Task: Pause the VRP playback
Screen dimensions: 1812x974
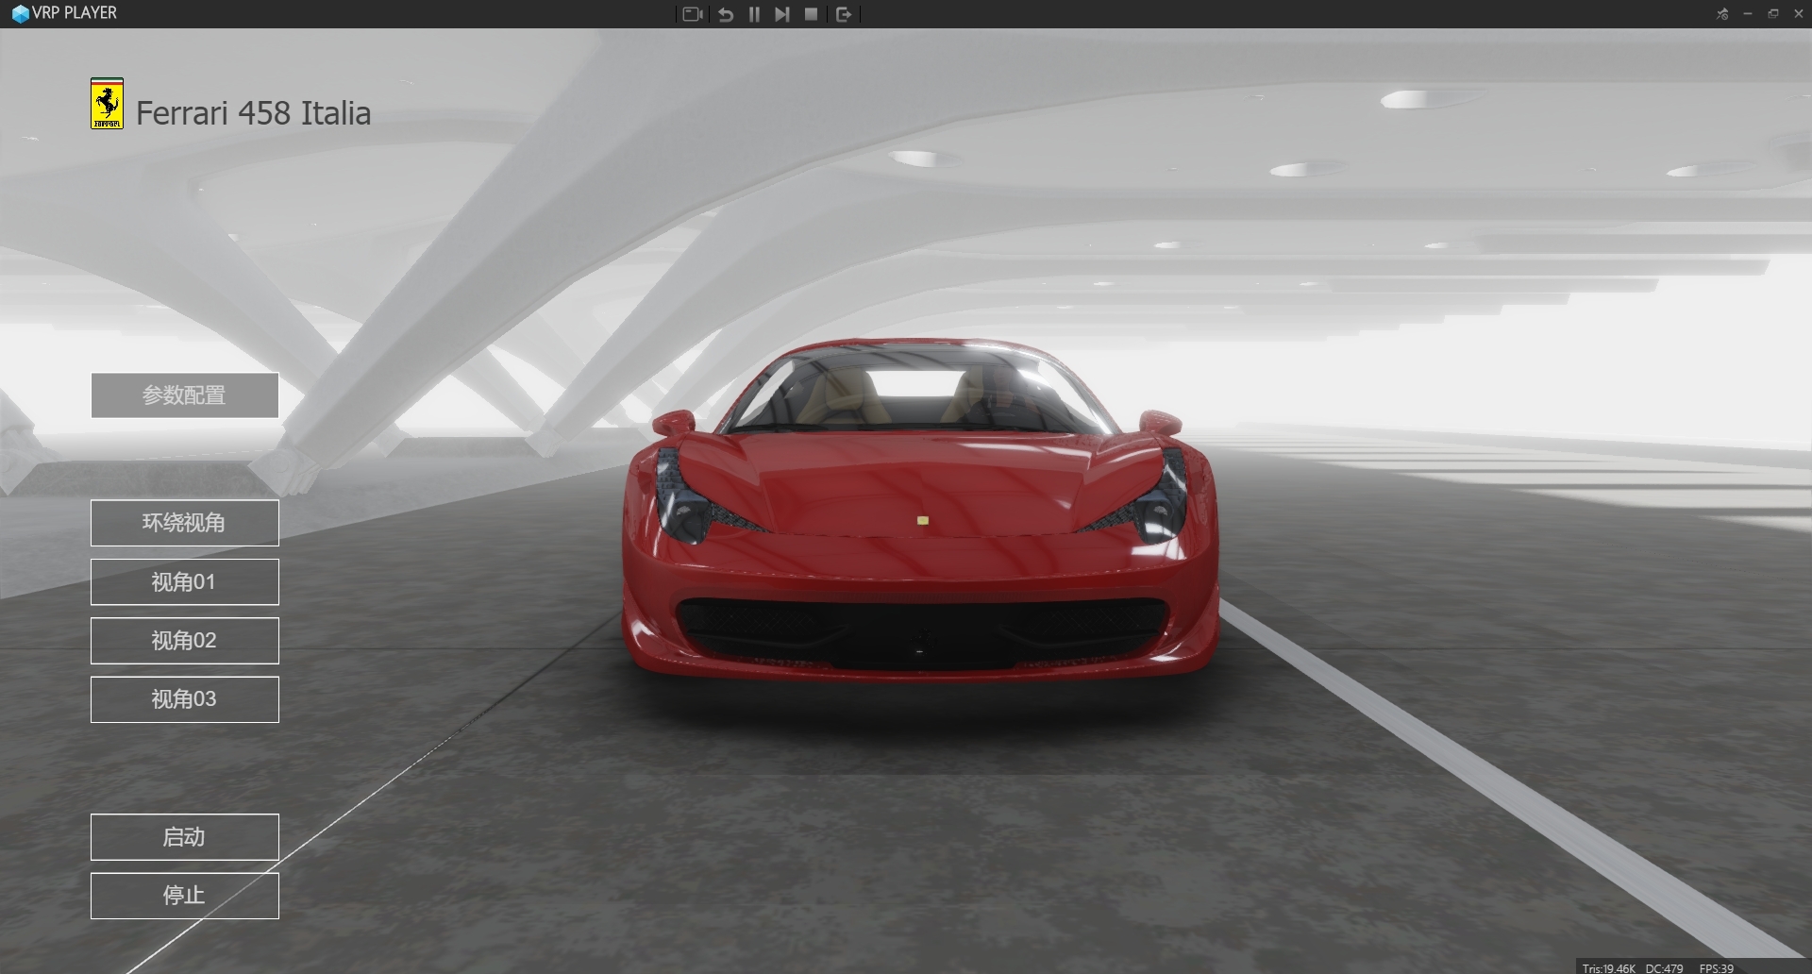Action: 754,14
